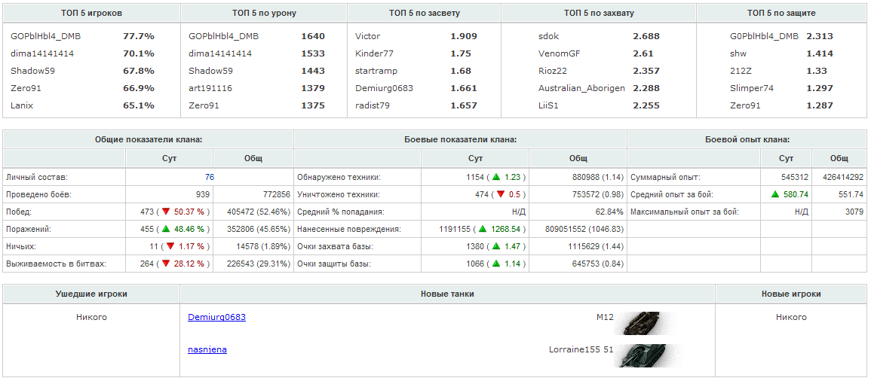Click the red arrow next to 28.12 % survival
Image resolution: width=871 pixels, height=381 pixels.
tap(166, 264)
